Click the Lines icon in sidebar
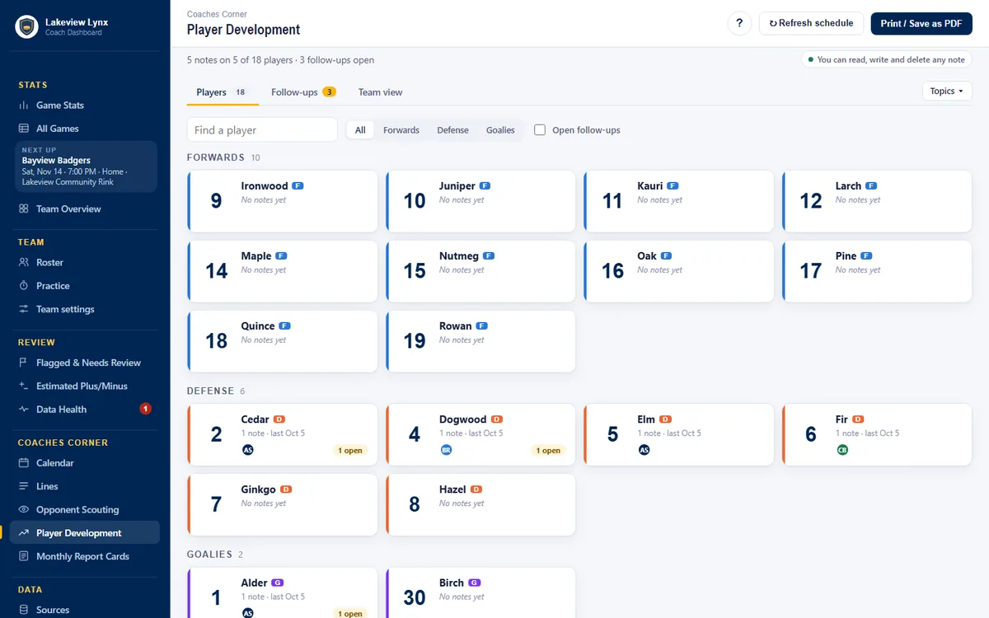989x618 pixels. [x=24, y=486]
